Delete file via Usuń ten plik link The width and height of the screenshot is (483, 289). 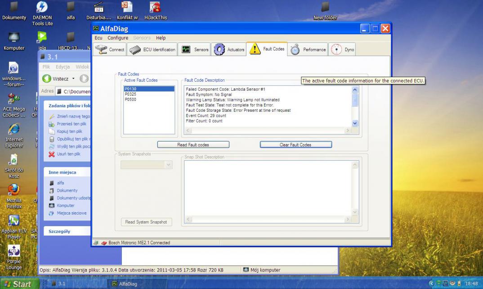(x=68, y=154)
